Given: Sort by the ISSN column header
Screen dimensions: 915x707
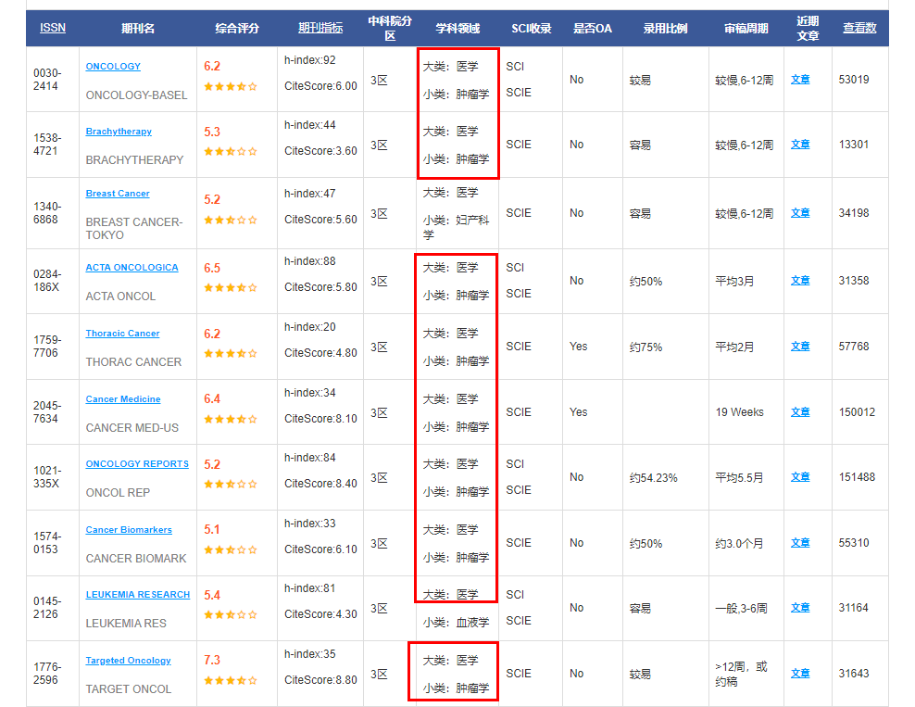Looking at the screenshot, I should pos(53,28).
